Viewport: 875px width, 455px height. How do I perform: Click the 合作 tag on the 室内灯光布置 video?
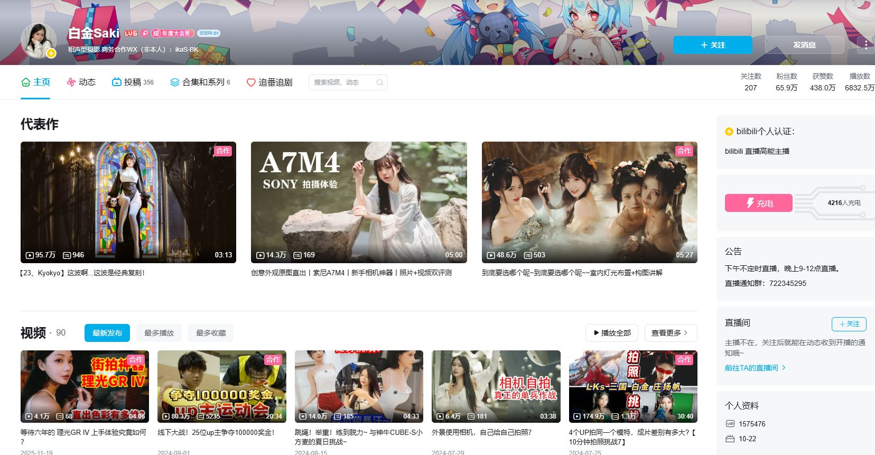684,151
